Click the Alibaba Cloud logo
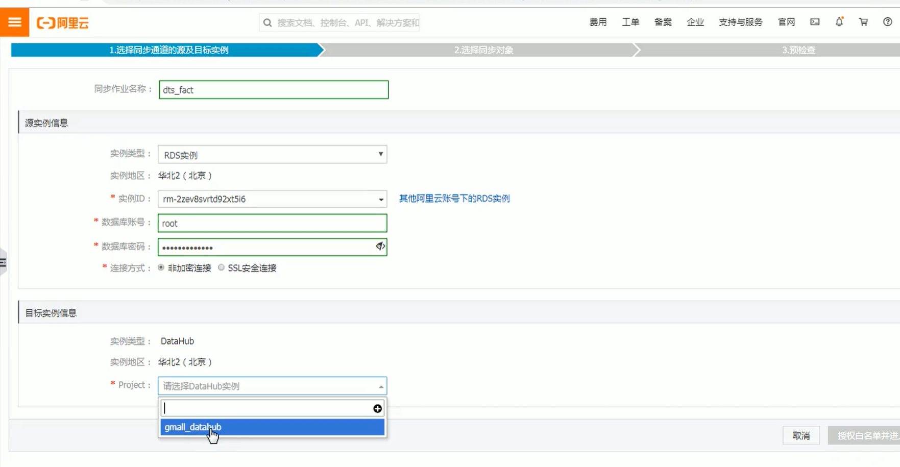This screenshot has height=467, width=900. 62,22
